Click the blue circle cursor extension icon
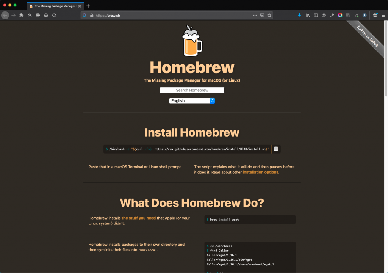The height and width of the screenshot is (273, 388). (365, 16)
